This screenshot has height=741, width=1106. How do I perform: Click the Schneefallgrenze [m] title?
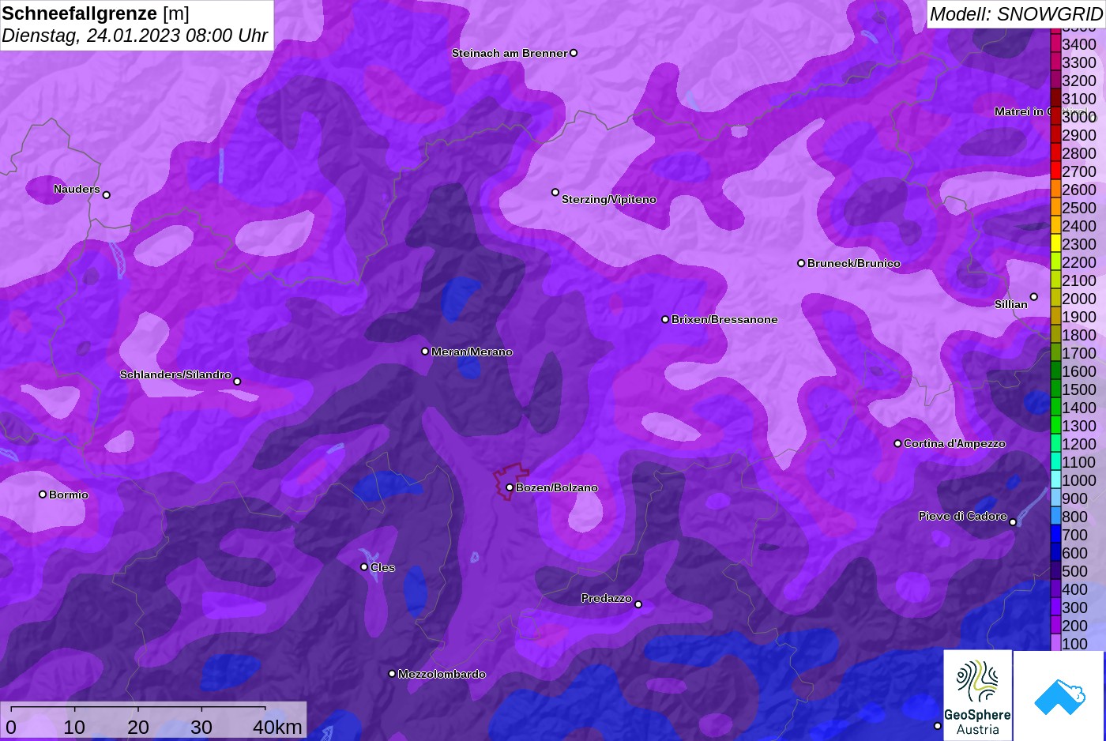point(96,13)
